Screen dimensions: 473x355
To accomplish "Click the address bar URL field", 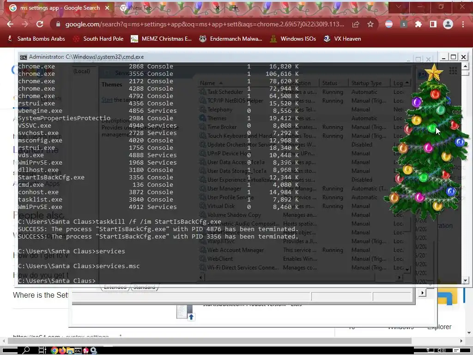I will pyautogui.click(x=205, y=24).
